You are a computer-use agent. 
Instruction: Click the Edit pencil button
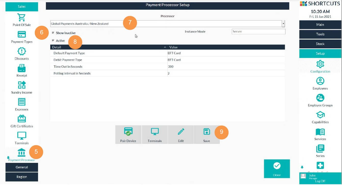tap(181, 135)
